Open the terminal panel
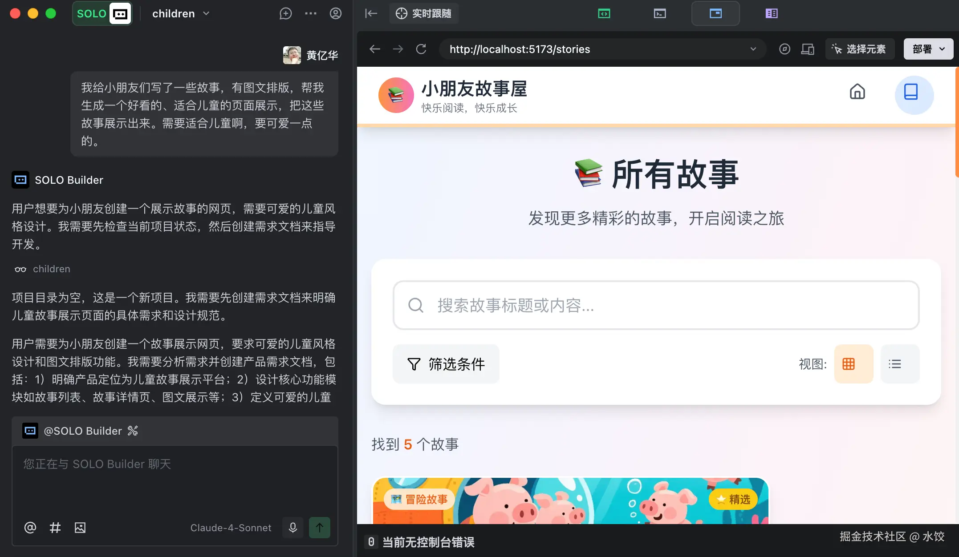 coord(660,13)
